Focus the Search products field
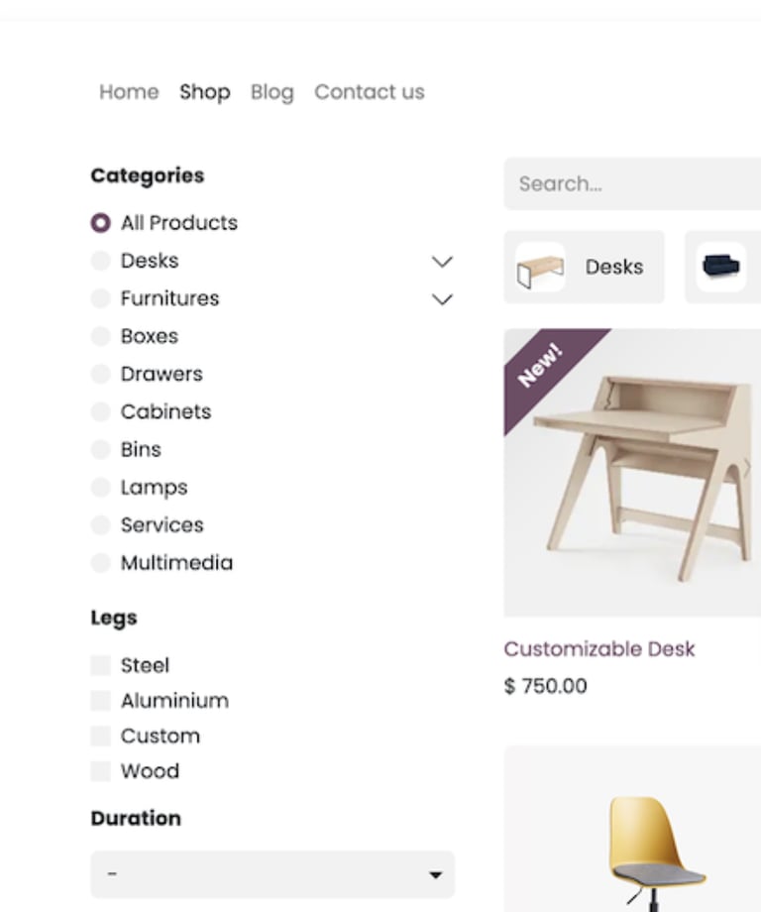Screen dimensions: 761x912 [632, 183]
